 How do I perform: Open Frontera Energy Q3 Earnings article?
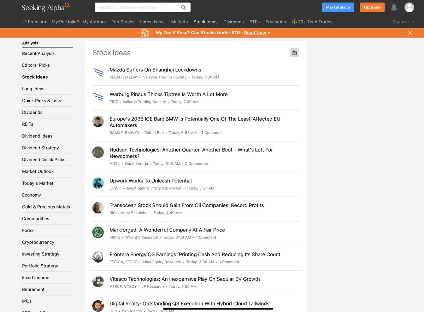click(195, 254)
